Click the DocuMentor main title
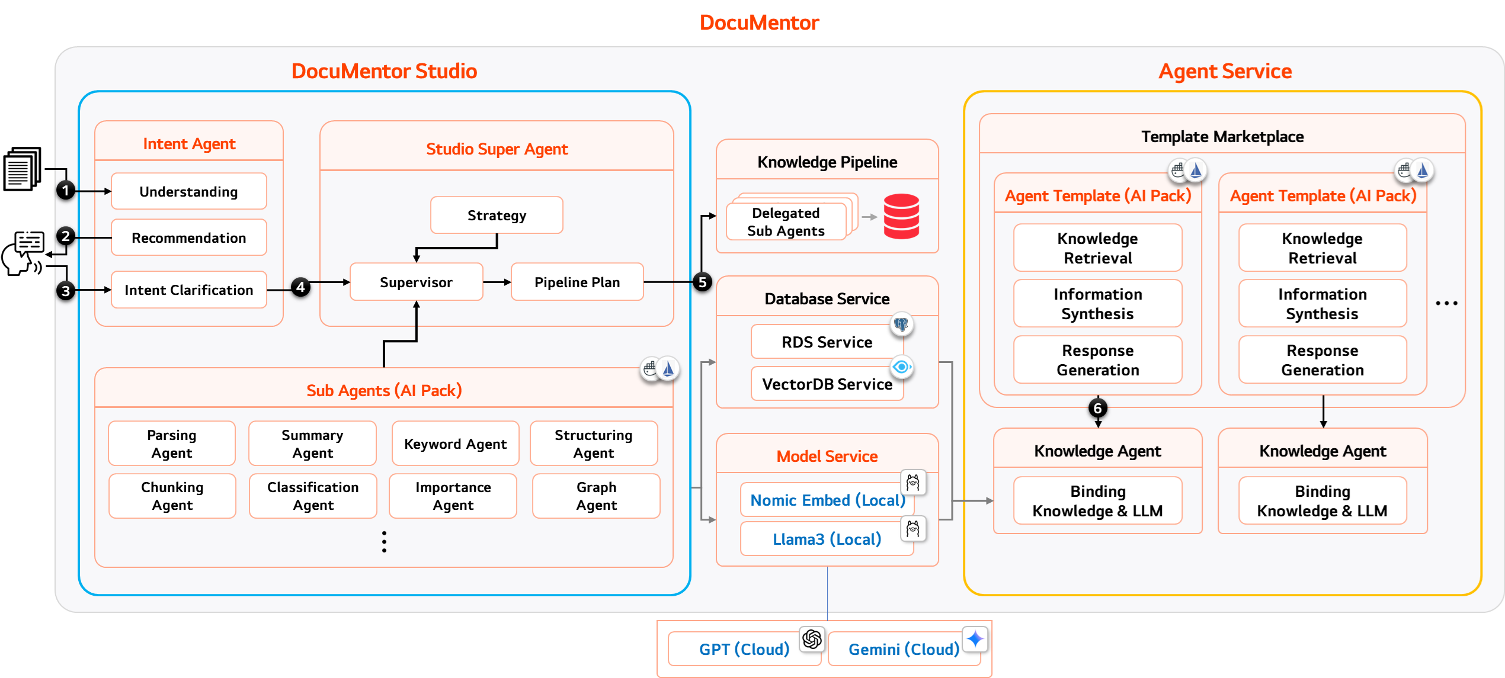The width and height of the screenshot is (1505, 678). point(759,22)
